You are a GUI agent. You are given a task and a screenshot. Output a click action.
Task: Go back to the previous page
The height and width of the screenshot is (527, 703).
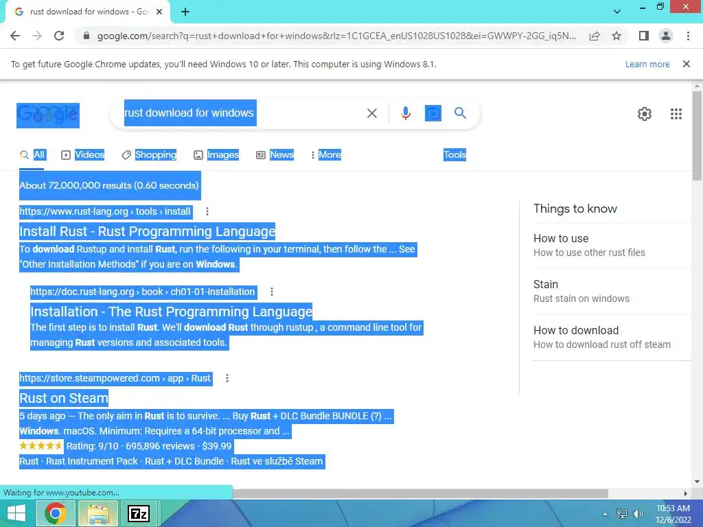[15, 36]
